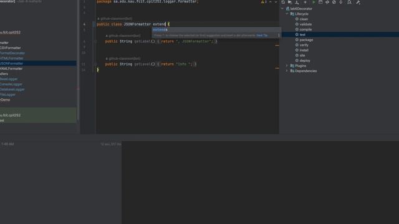Open ConsoleLogger in project tree
Viewport: 399px width, 224px height.
[x=11, y=84]
